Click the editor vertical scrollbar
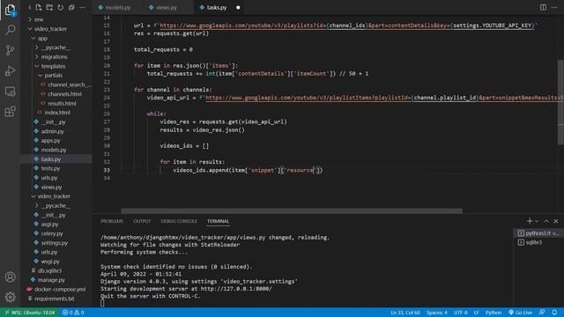Screen dimensions: 564x317 [x=560, y=102]
